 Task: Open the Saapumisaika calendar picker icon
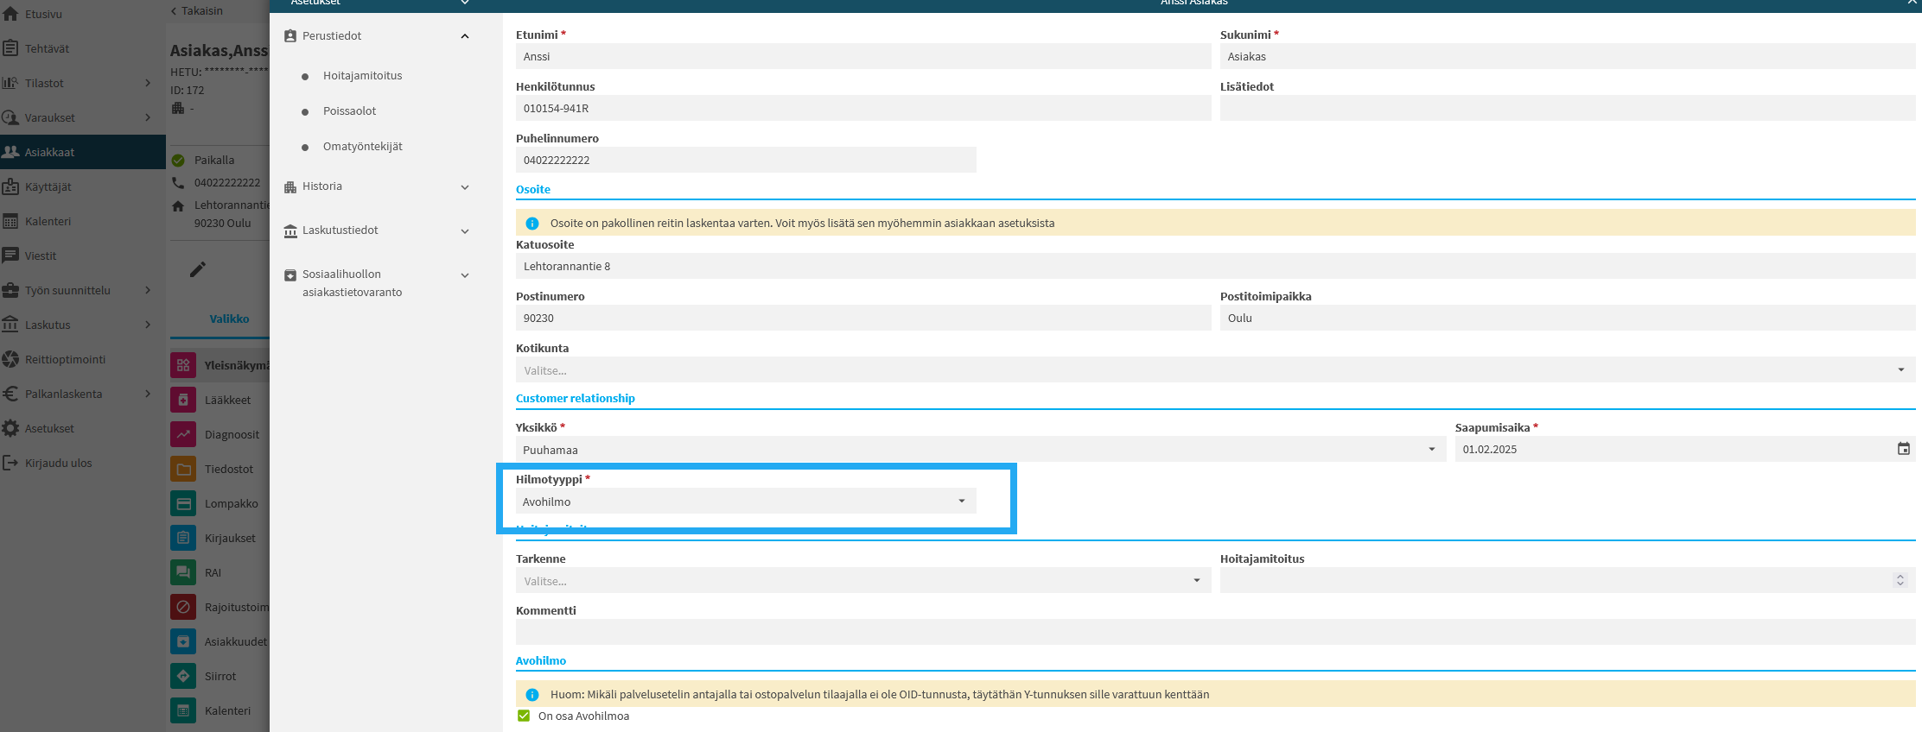pyautogui.click(x=1904, y=449)
